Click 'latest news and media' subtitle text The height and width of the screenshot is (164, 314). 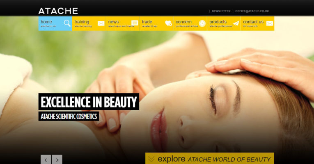[x=121, y=26]
